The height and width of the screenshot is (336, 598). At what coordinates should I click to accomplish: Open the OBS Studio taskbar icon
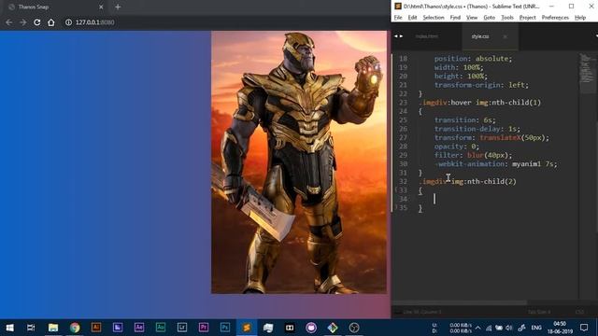(x=354, y=328)
